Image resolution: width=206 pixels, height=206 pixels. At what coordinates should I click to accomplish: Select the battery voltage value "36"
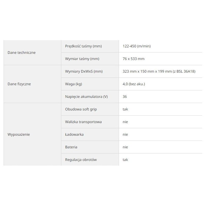coord(125,97)
